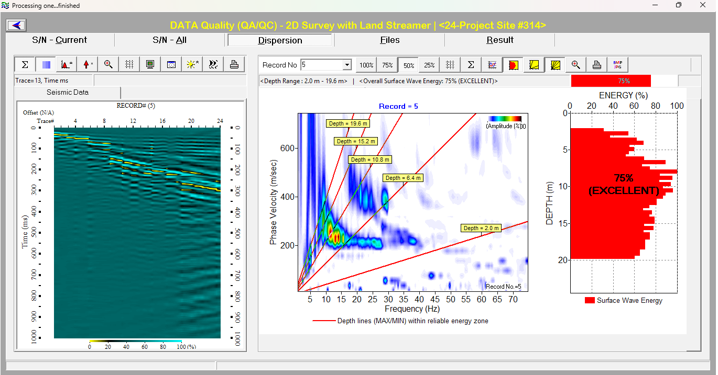
Task: Click the red 75% energy progress bar
Action: coord(611,81)
